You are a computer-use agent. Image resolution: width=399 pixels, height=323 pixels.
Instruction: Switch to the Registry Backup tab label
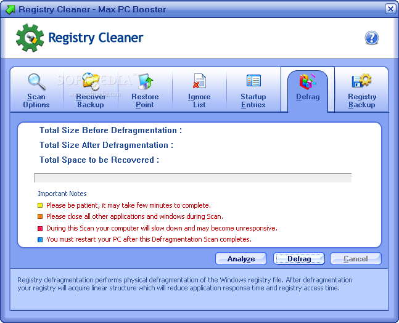[362, 100]
